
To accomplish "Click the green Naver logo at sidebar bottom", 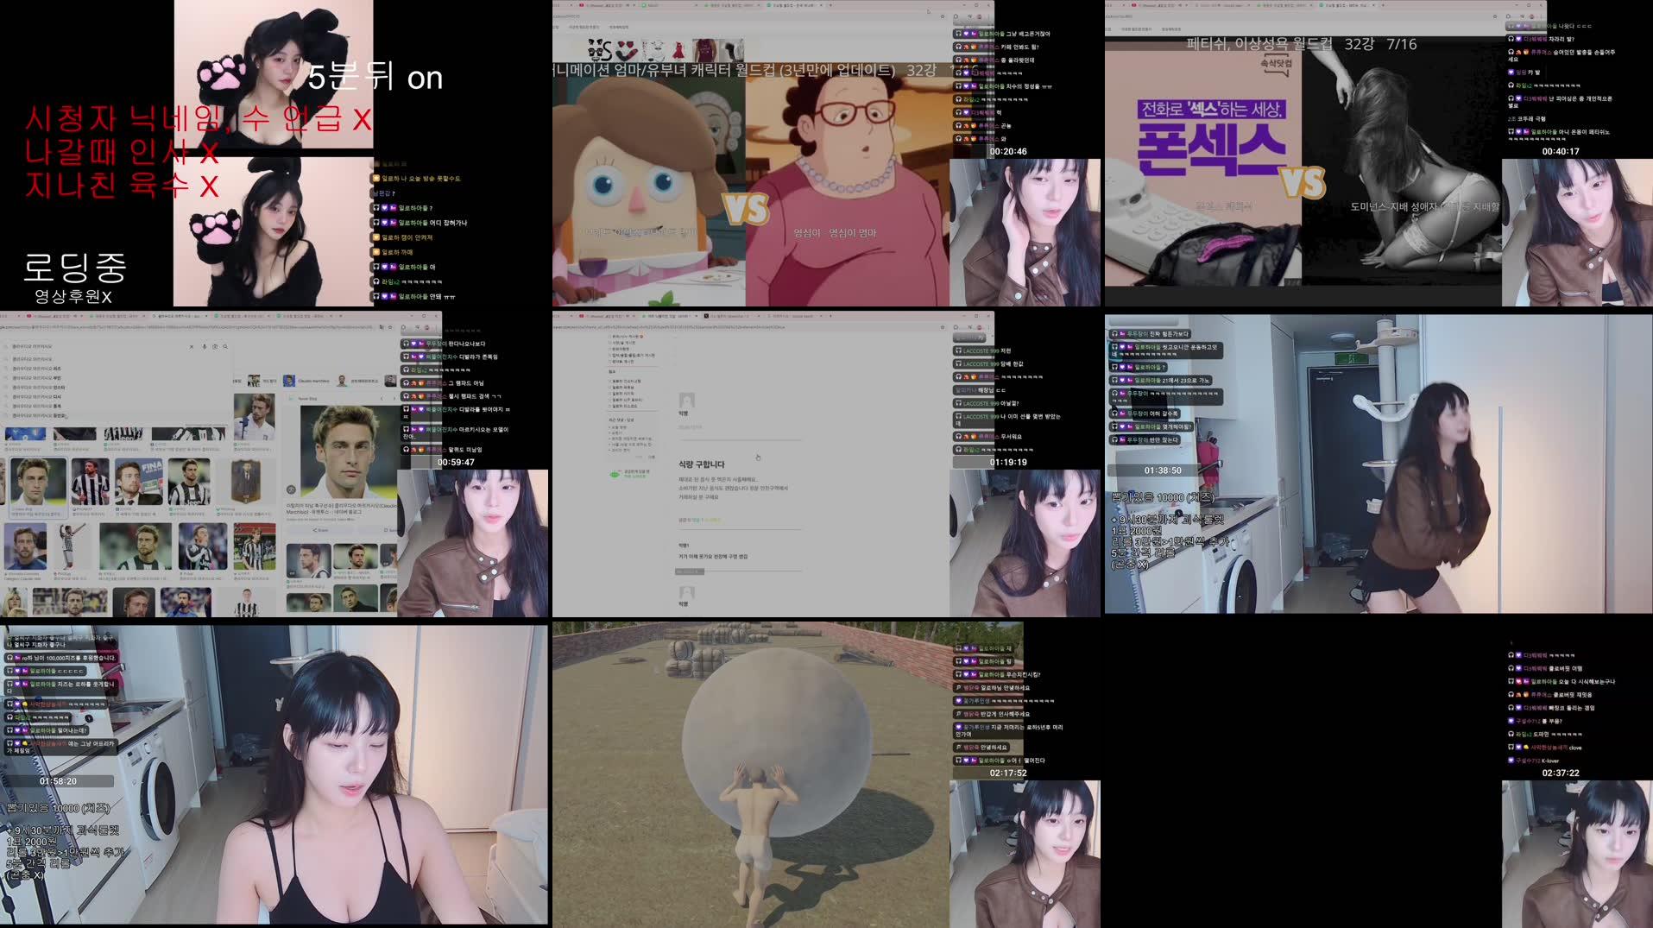I will pyautogui.click(x=615, y=474).
